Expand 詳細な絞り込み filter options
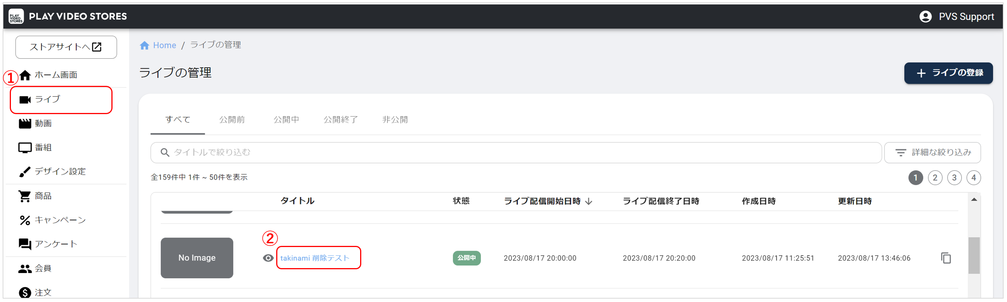This screenshot has width=1007, height=302. (932, 153)
